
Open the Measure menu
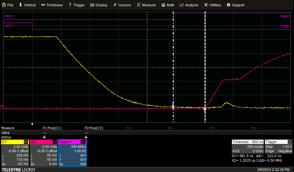click(x=147, y=5)
